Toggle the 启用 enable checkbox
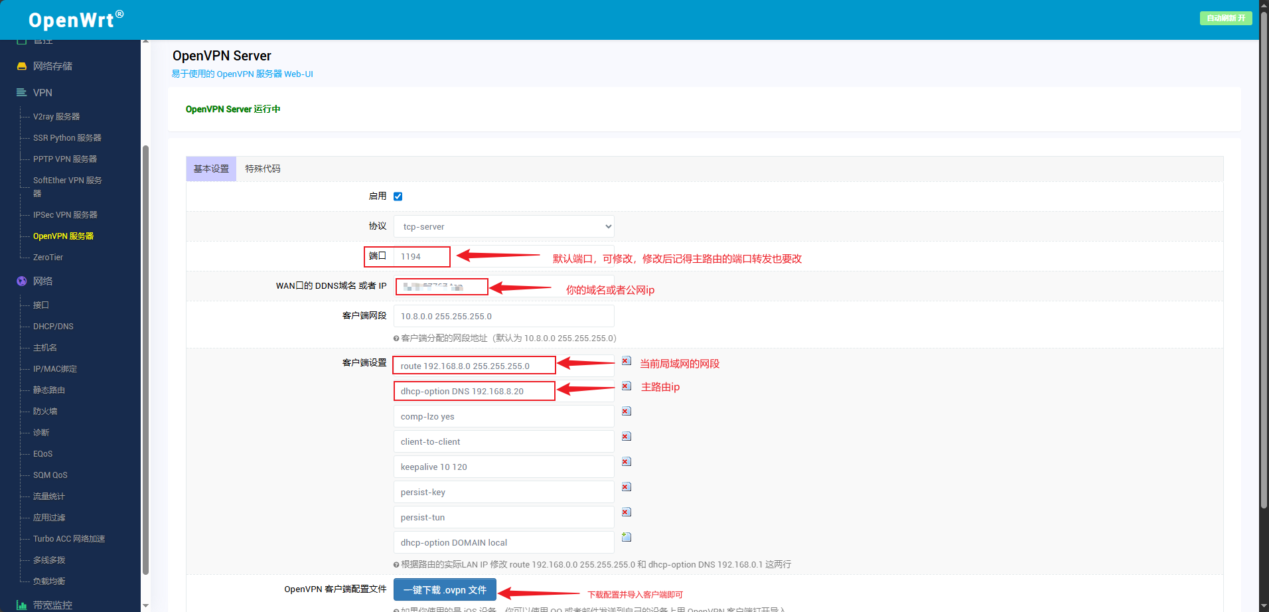 398,196
